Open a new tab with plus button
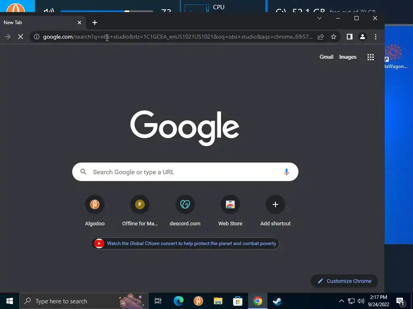Screen dimensions: 413x309 95,23
